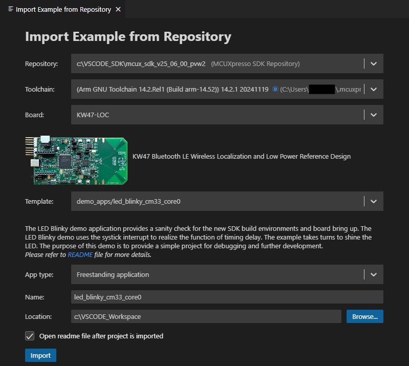Click the KW47-LOC board image
This screenshot has height=366, width=409.
pos(76,160)
